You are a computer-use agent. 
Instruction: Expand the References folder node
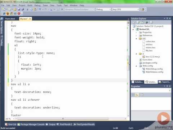click(136, 35)
